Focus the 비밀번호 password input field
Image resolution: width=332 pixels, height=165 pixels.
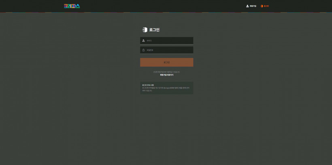click(167, 50)
